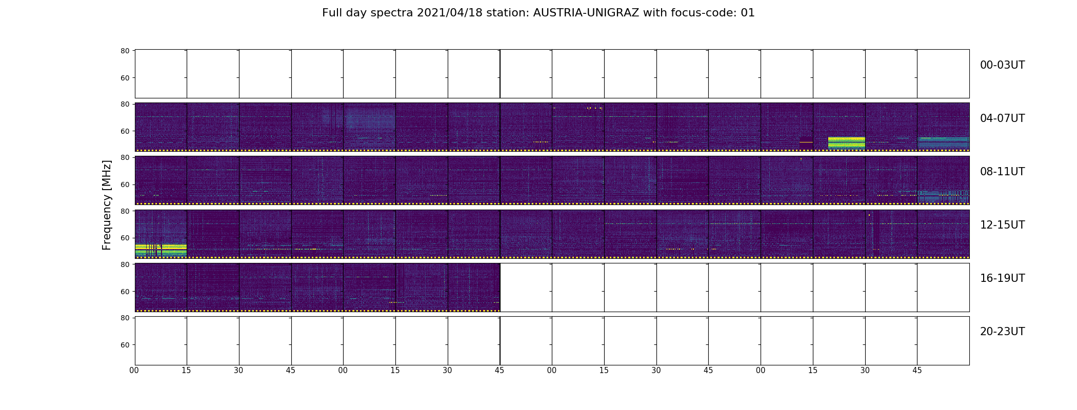Click the 80 tick of the 16-19UT row
The width and height of the screenshot is (1077, 410).
tap(125, 264)
